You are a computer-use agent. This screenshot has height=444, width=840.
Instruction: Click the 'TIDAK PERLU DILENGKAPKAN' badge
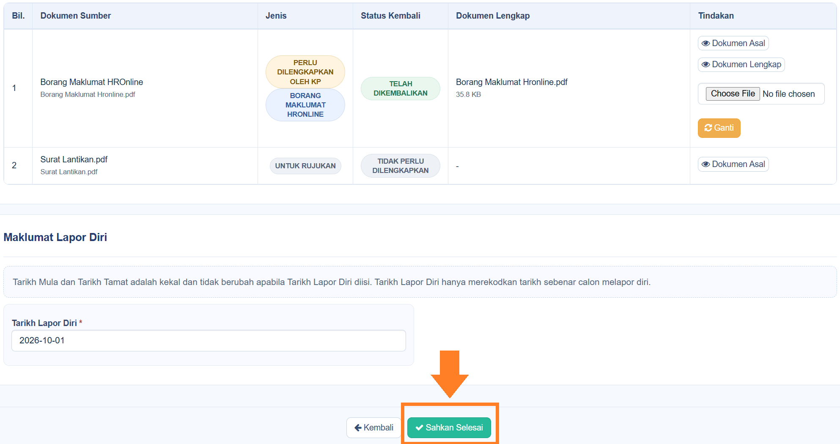point(400,166)
